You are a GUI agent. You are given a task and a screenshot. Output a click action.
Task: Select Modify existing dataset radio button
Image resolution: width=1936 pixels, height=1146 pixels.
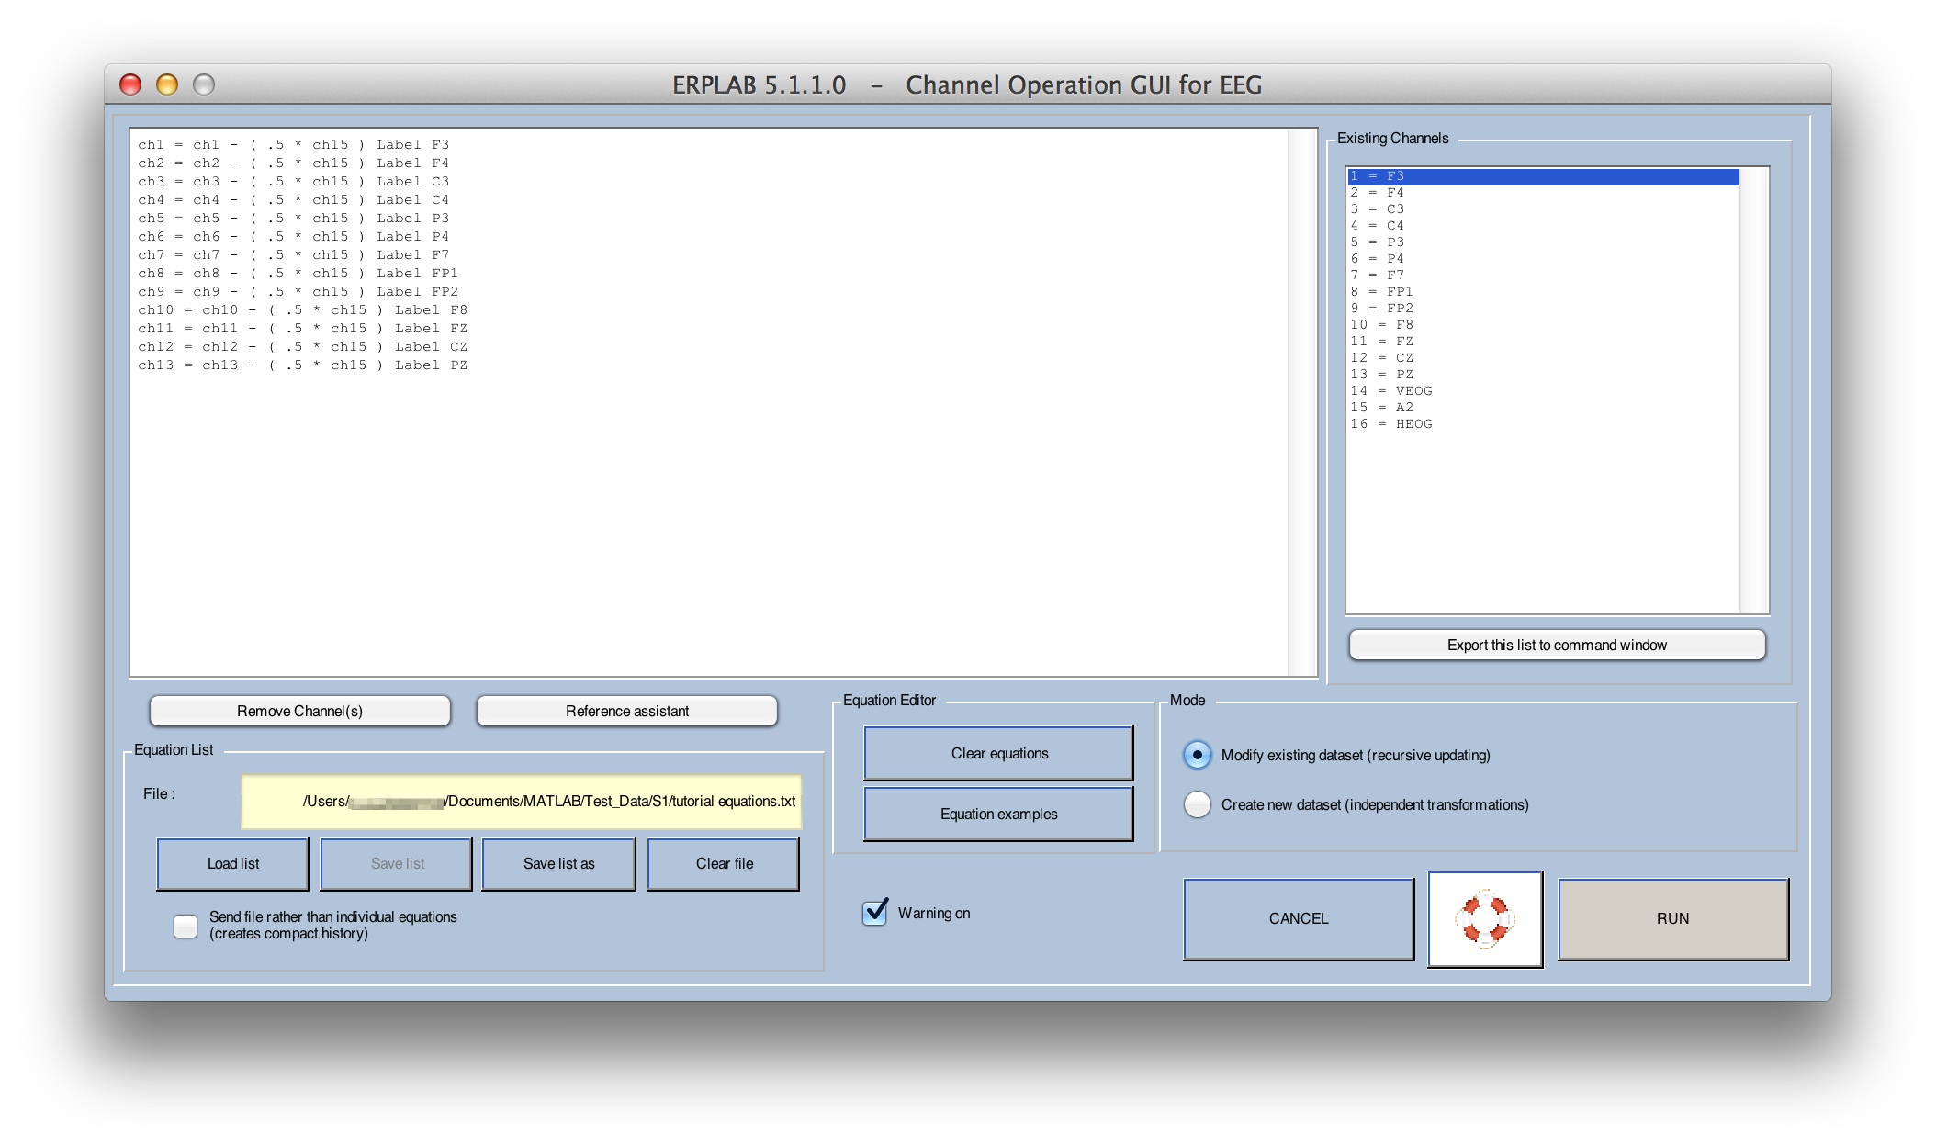pos(1197,755)
